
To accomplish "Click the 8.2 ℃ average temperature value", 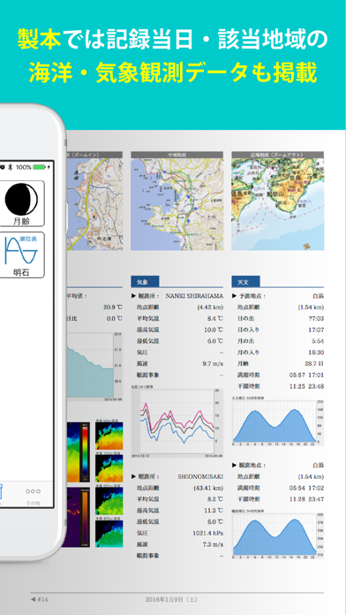I will coord(215,499).
